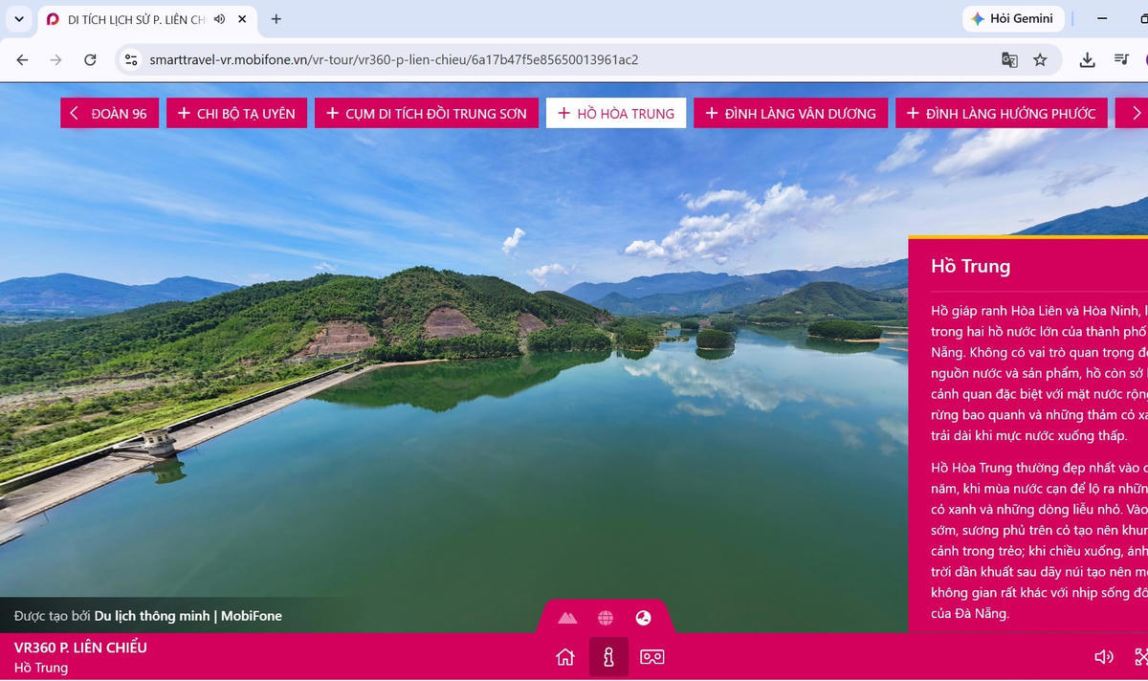Close the DI TÍCH LỊCH SỬ tab

242,19
